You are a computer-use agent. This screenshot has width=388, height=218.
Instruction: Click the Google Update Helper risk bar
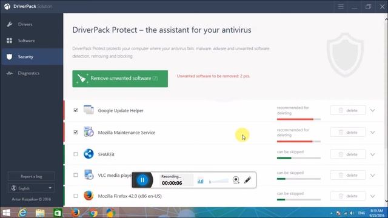tap(299, 119)
